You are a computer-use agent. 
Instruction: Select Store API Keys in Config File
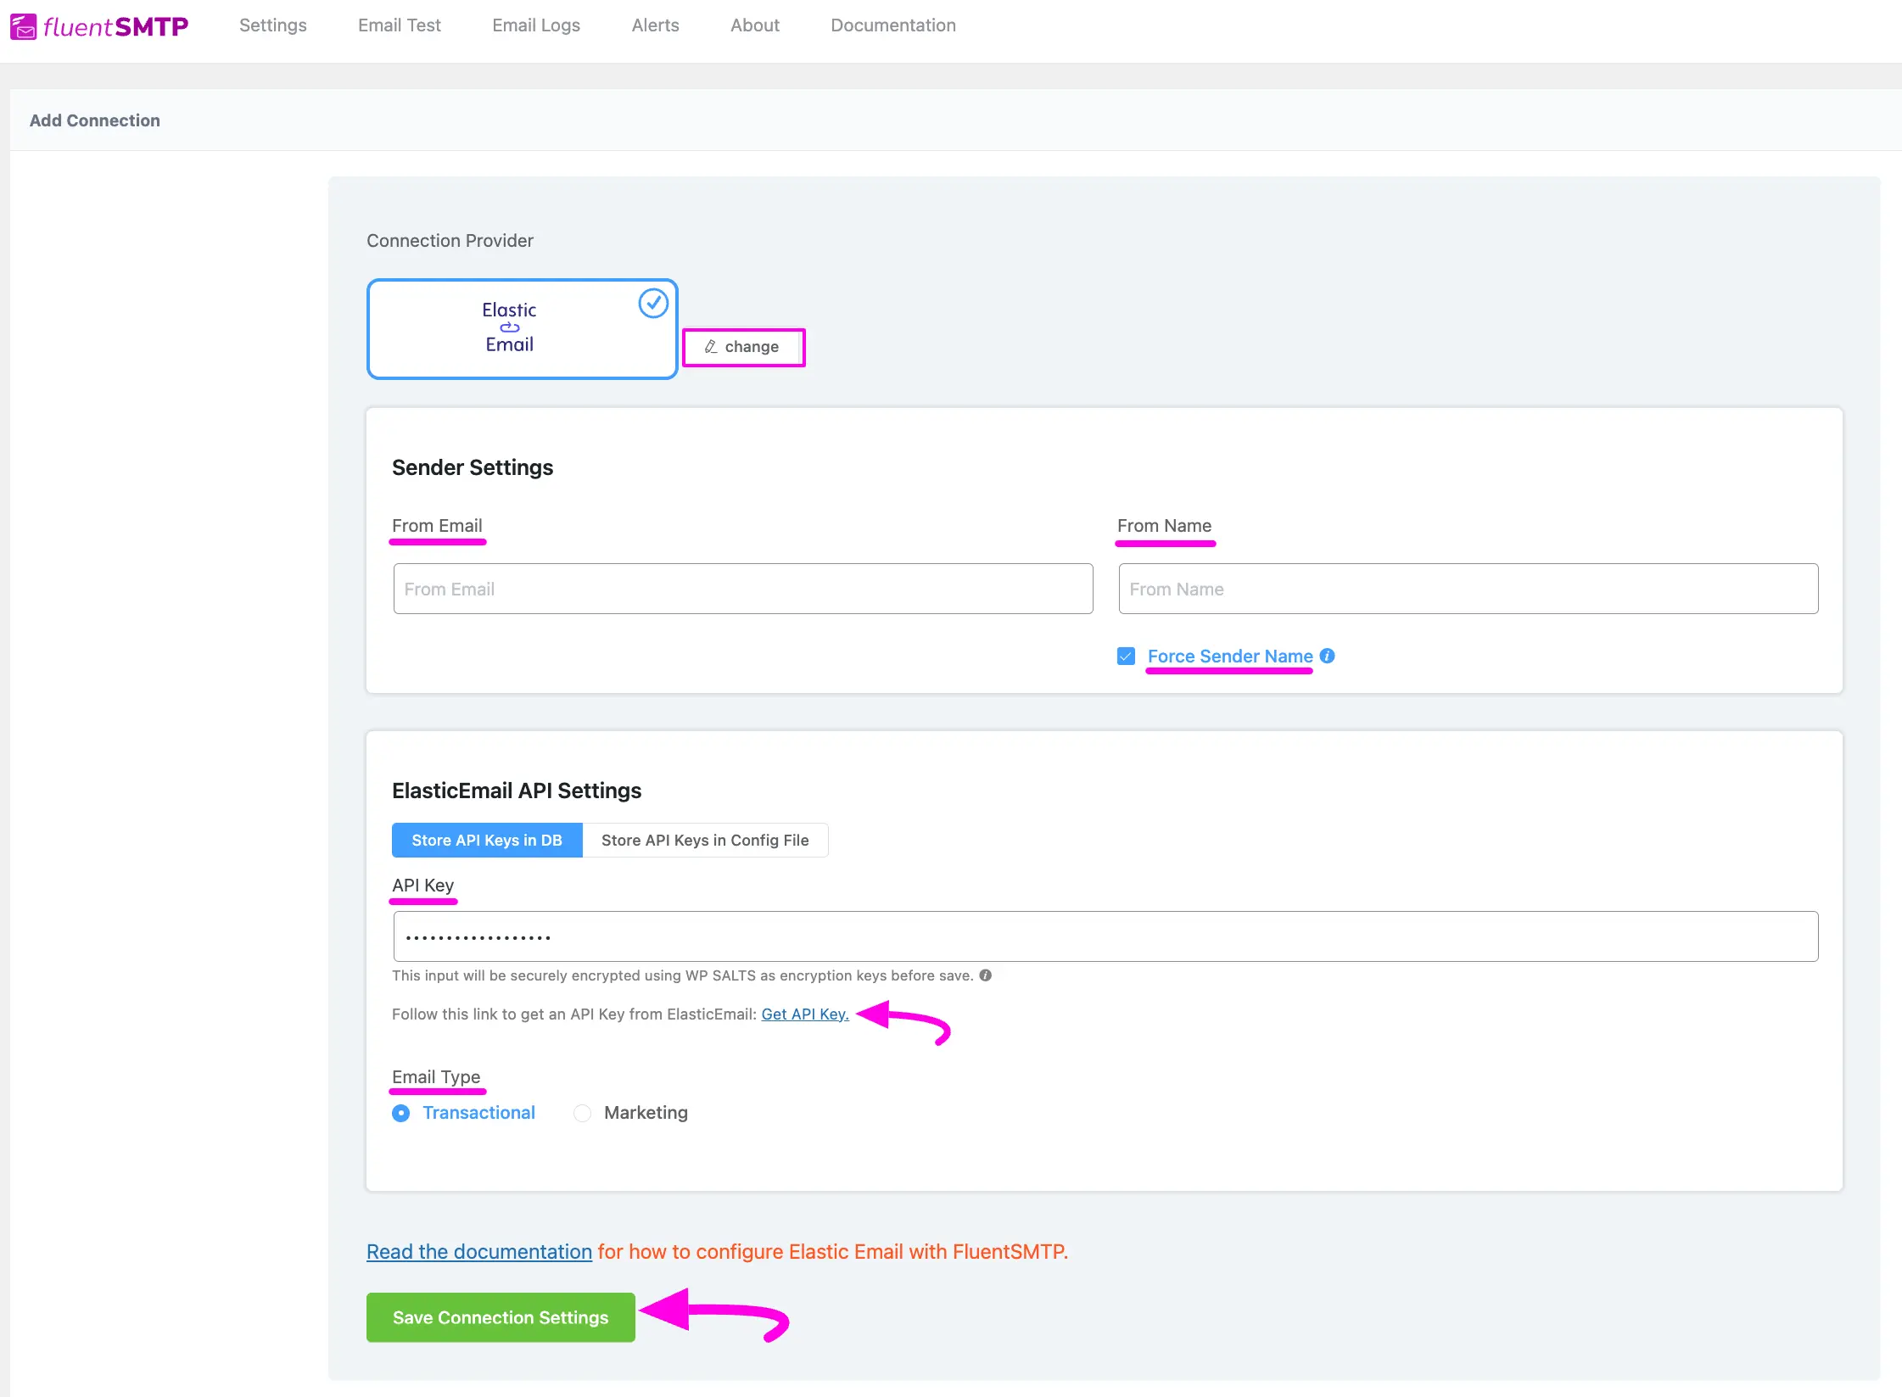point(705,840)
